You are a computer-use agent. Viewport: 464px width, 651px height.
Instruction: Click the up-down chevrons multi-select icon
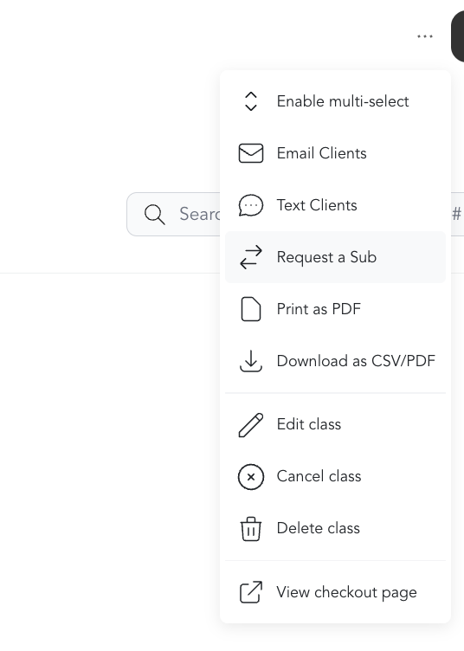pos(251,101)
